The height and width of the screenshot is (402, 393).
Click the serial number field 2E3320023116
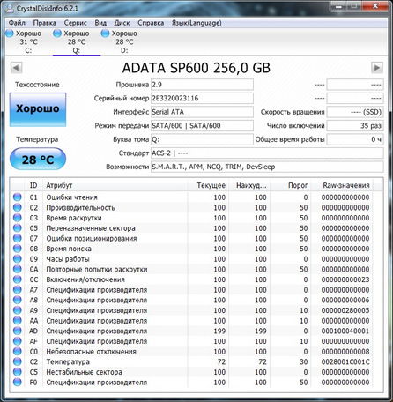(x=202, y=99)
